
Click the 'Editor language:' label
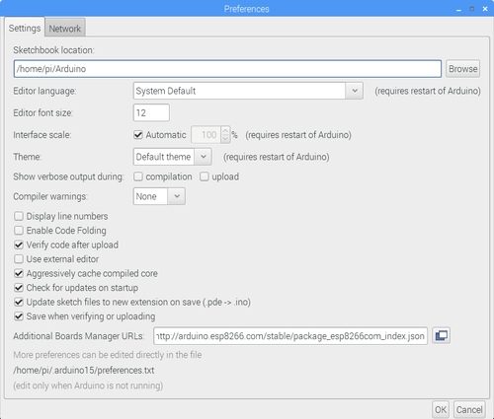(x=44, y=91)
